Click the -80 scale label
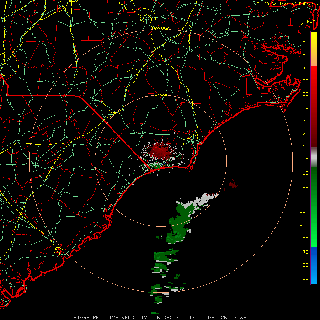The width and height of the screenshot is (320, 320). [304, 265]
